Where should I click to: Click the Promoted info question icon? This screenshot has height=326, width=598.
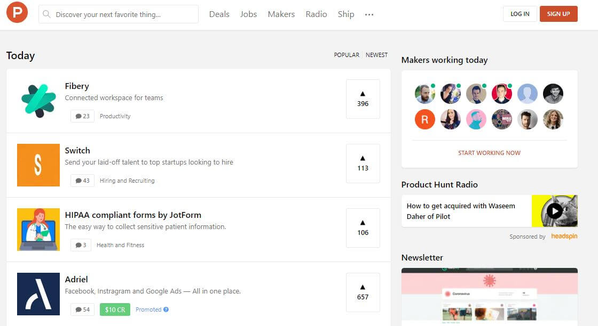point(166,309)
